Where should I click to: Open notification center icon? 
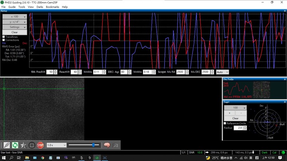pyautogui.click(x=280, y=158)
